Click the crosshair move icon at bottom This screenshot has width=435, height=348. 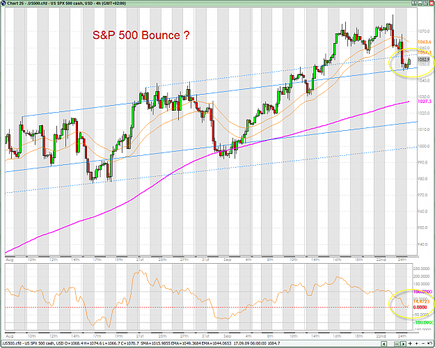click(410, 344)
